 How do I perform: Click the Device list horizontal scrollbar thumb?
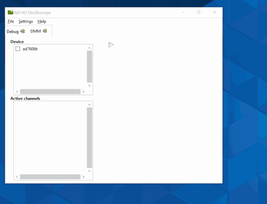click(x=50, y=91)
